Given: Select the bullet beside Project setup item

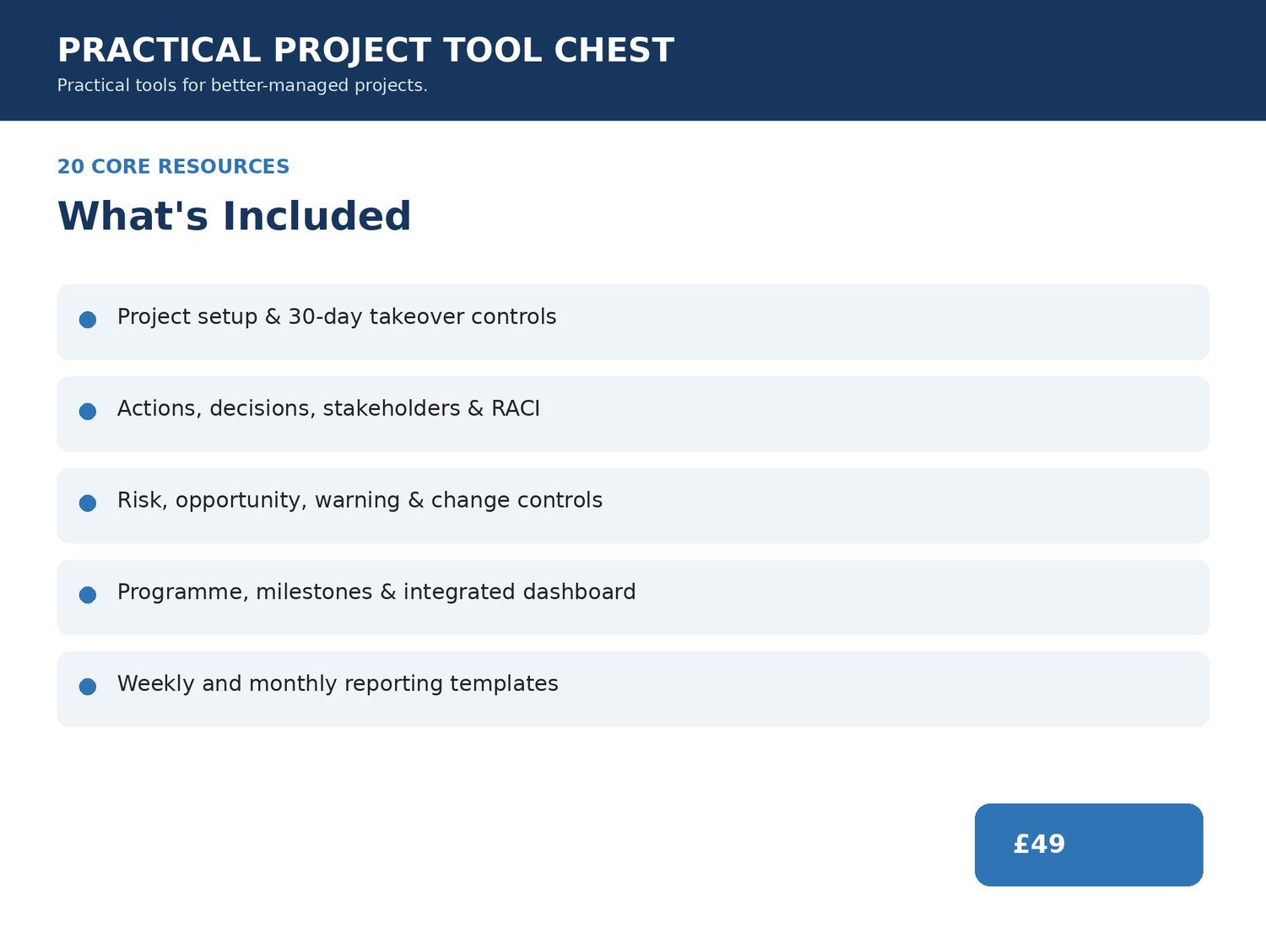Looking at the screenshot, I should pos(88,320).
